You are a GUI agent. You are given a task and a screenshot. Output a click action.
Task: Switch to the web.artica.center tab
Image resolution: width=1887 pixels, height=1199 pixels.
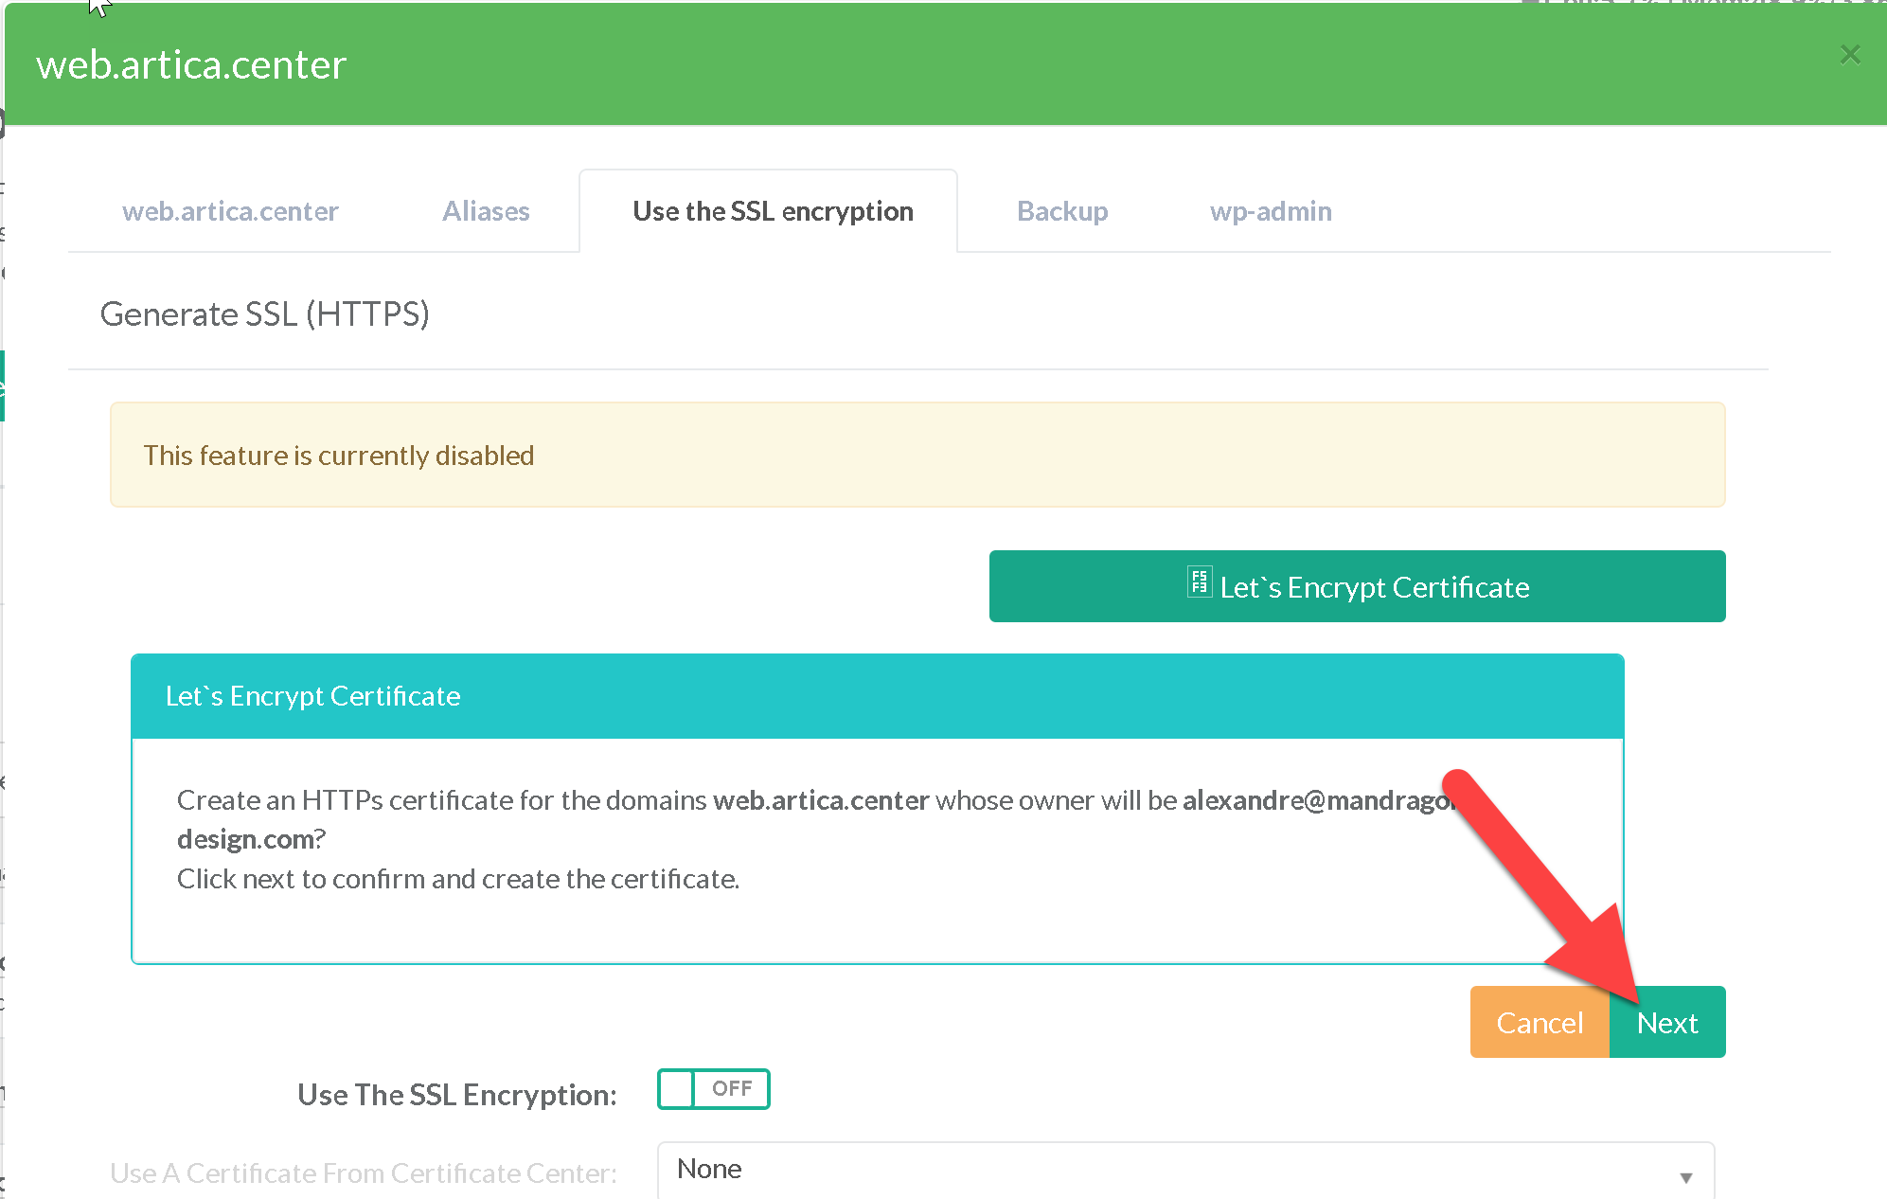230,211
